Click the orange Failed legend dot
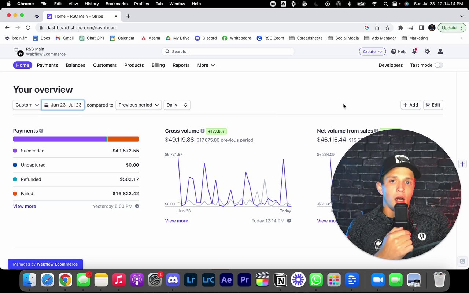Image resolution: width=469 pixels, height=293 pixels. 15,193
